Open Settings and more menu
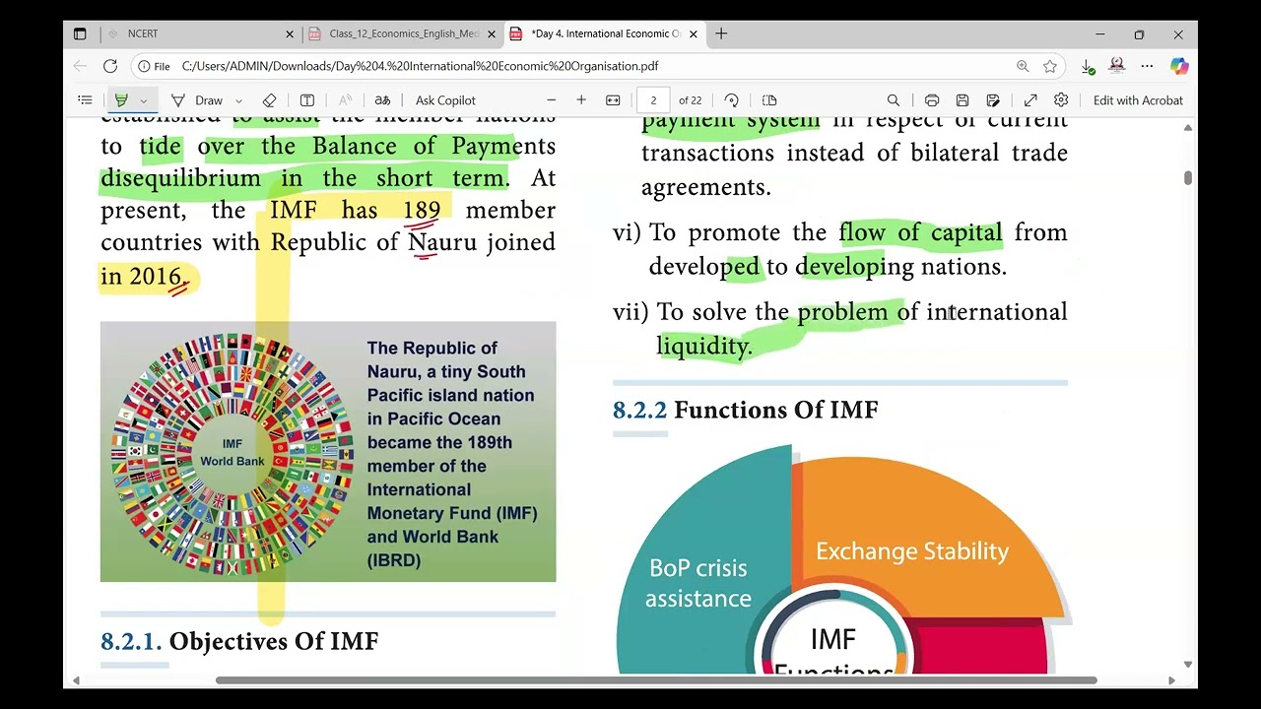 click(x=1147, y=66)
